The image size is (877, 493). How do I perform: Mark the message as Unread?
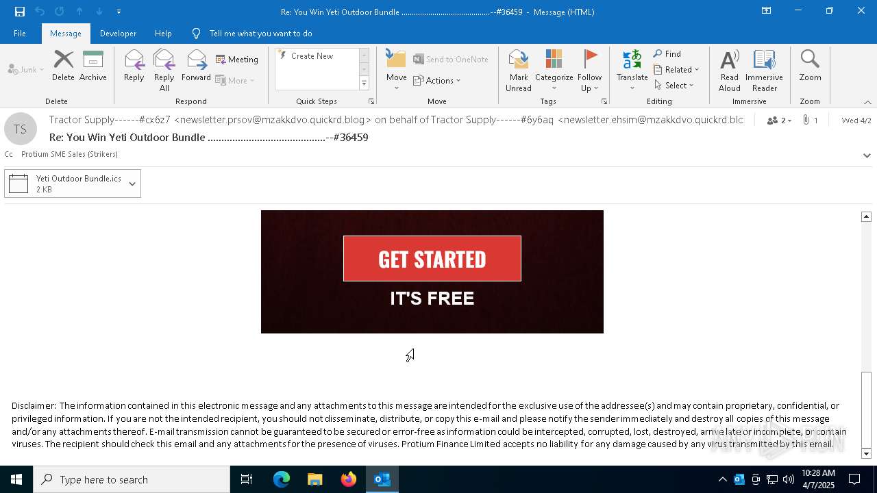519,70
